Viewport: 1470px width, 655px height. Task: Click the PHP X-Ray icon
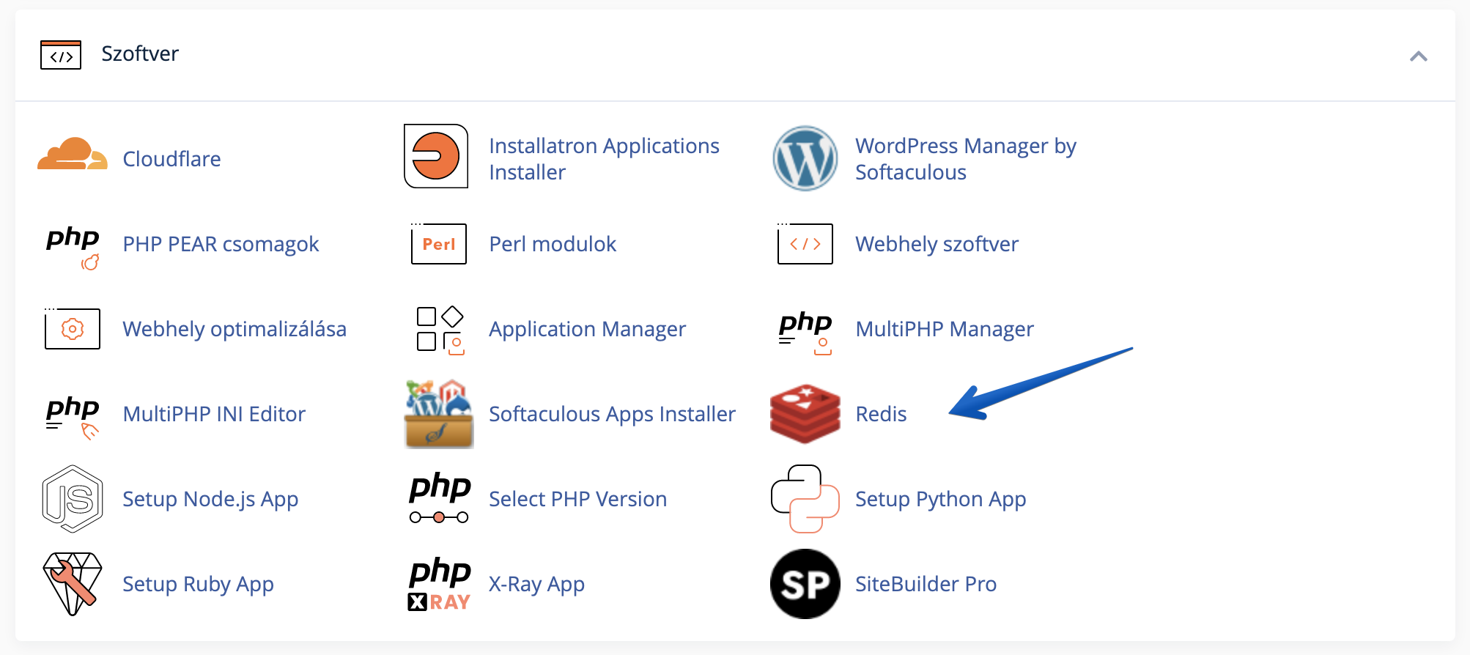(439, 585)
